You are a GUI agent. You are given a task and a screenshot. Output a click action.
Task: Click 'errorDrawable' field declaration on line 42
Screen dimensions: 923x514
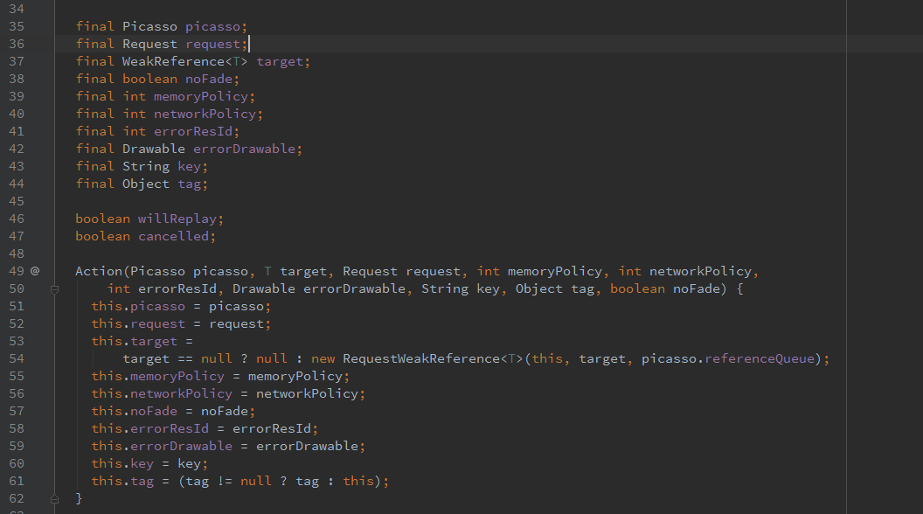click(244, 149)
